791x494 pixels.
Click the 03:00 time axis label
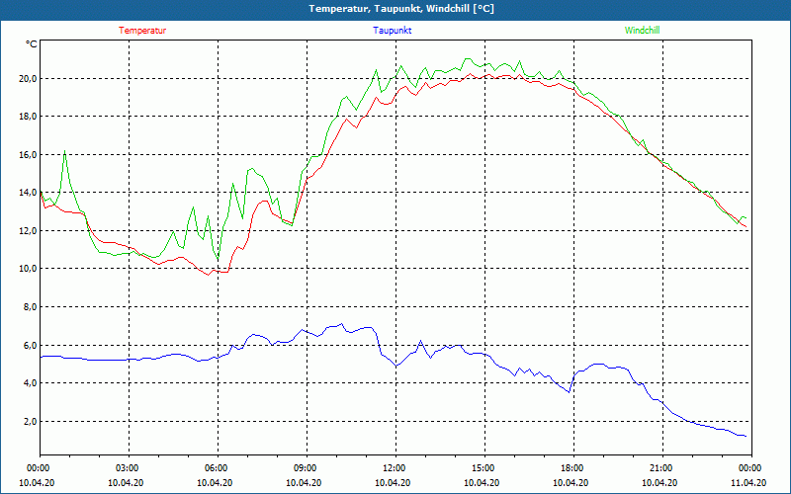point(127,468)
